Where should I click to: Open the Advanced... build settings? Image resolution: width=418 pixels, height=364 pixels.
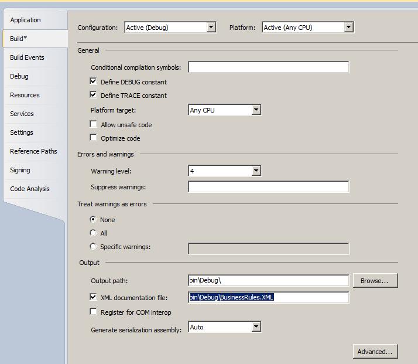[x=375, y=352]
